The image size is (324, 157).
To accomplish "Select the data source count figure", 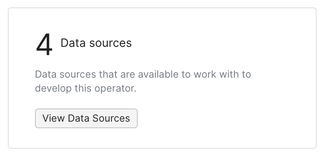I will click(x=44, y=45).
